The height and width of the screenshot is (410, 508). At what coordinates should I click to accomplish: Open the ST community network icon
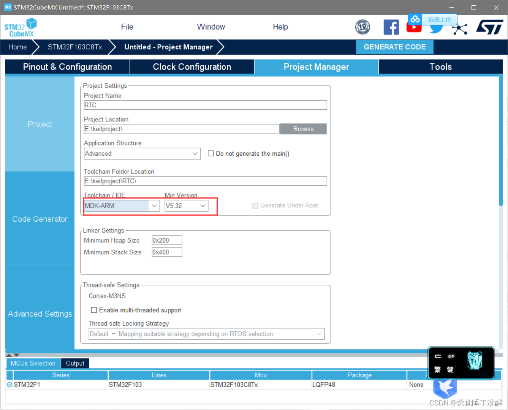460,28
